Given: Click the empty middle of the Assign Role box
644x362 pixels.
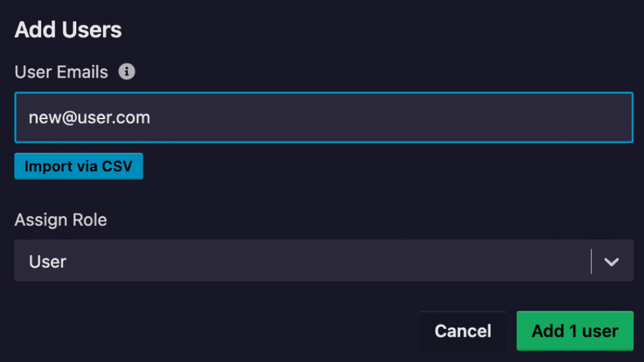Looking at the screenshot, I should (313, 262).
